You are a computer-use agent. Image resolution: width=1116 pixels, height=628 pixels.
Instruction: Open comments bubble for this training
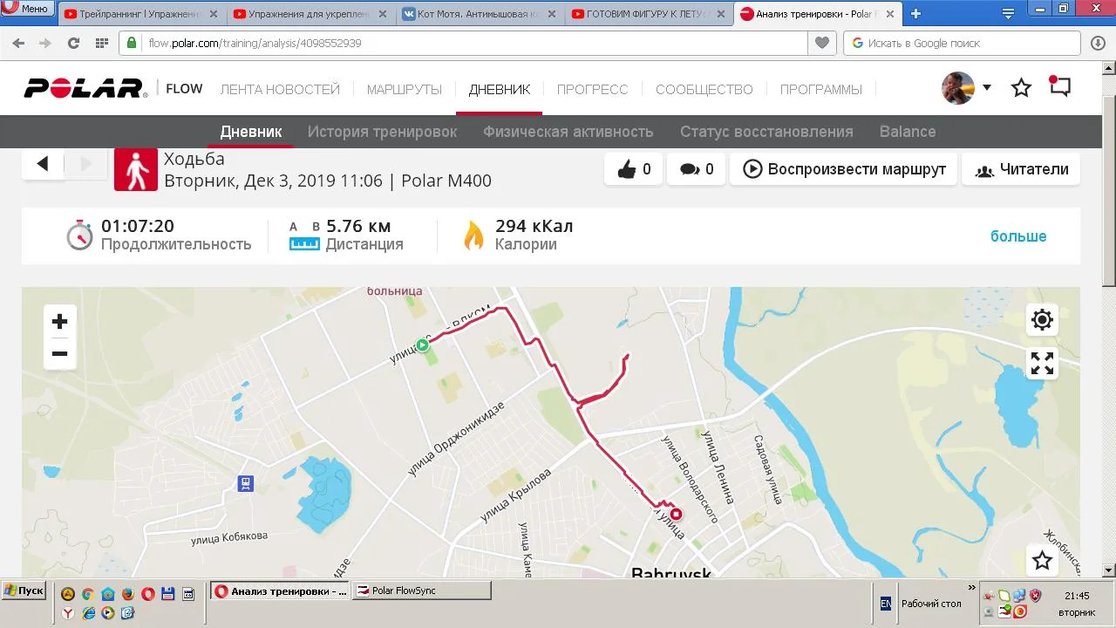[696, 169]
